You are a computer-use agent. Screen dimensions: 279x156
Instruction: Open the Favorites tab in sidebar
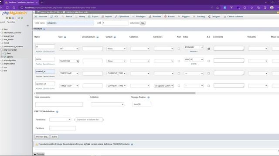pos(11,22)
